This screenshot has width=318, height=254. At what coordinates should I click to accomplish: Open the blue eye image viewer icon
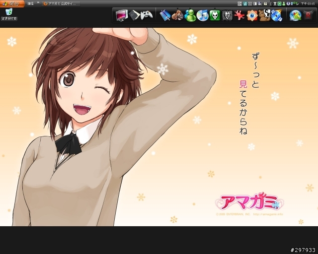252,15
